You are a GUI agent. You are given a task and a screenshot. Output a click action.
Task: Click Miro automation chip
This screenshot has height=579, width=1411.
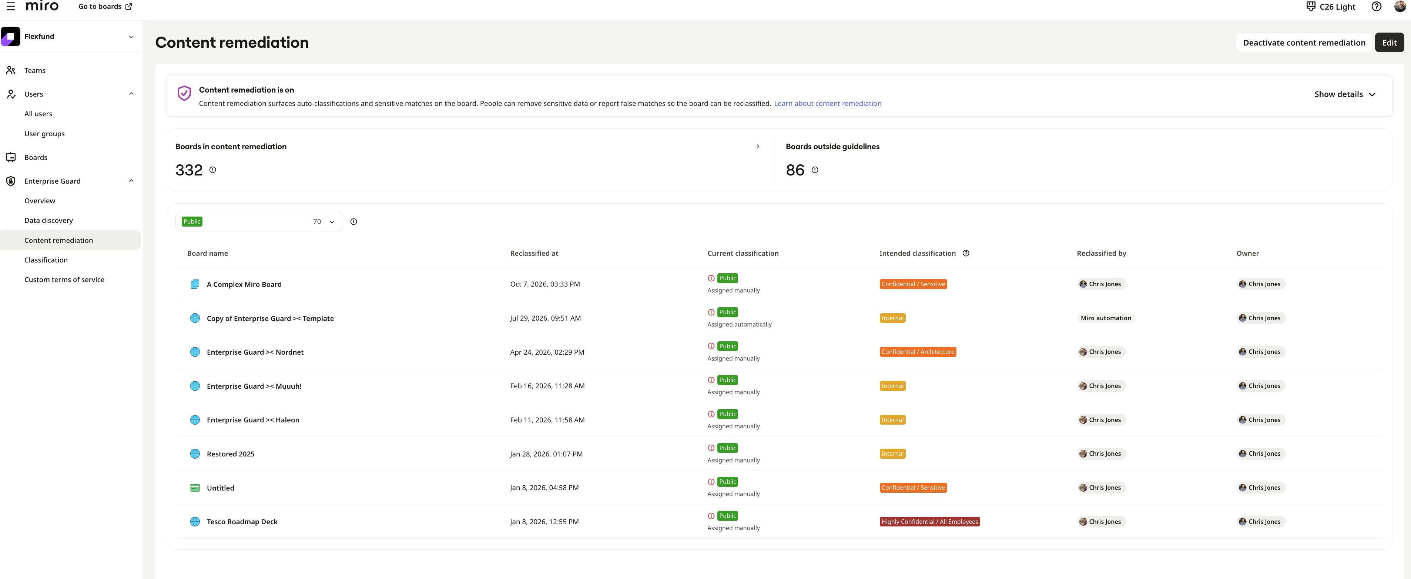tap(1105, 318)
